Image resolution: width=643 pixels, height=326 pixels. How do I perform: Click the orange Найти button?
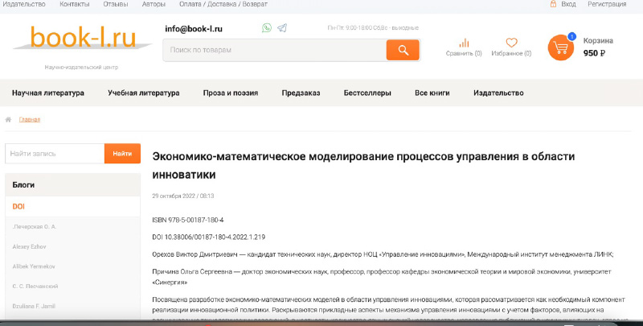tap(123, 154)
